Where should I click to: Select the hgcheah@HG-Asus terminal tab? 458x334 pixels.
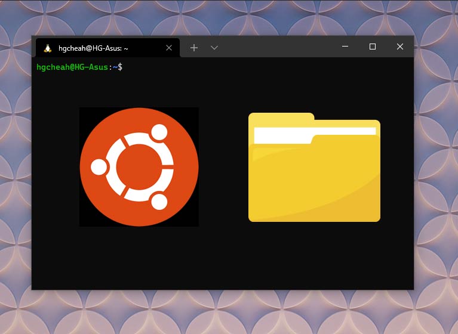107,48
